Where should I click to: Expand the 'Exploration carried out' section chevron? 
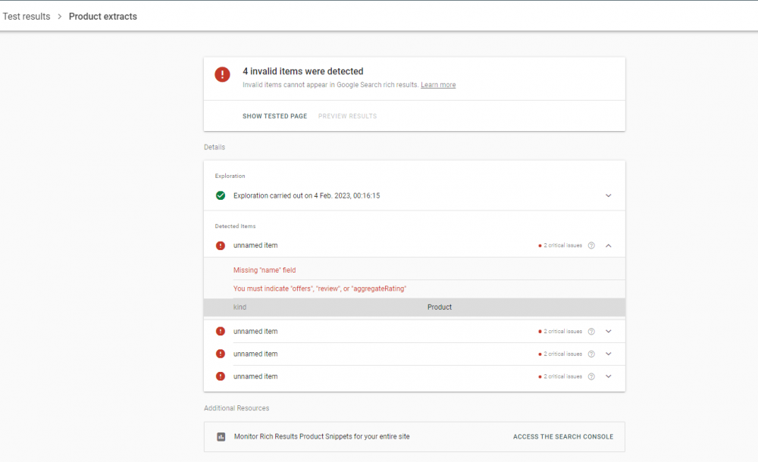pyautogui.click(x=609, y=195)
